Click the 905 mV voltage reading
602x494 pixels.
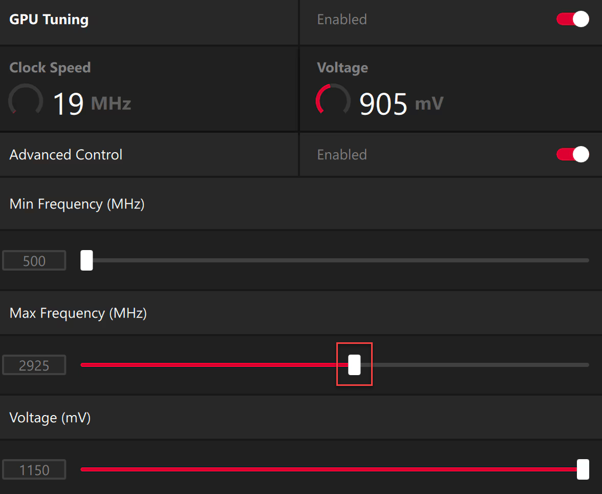pos(400,104)
